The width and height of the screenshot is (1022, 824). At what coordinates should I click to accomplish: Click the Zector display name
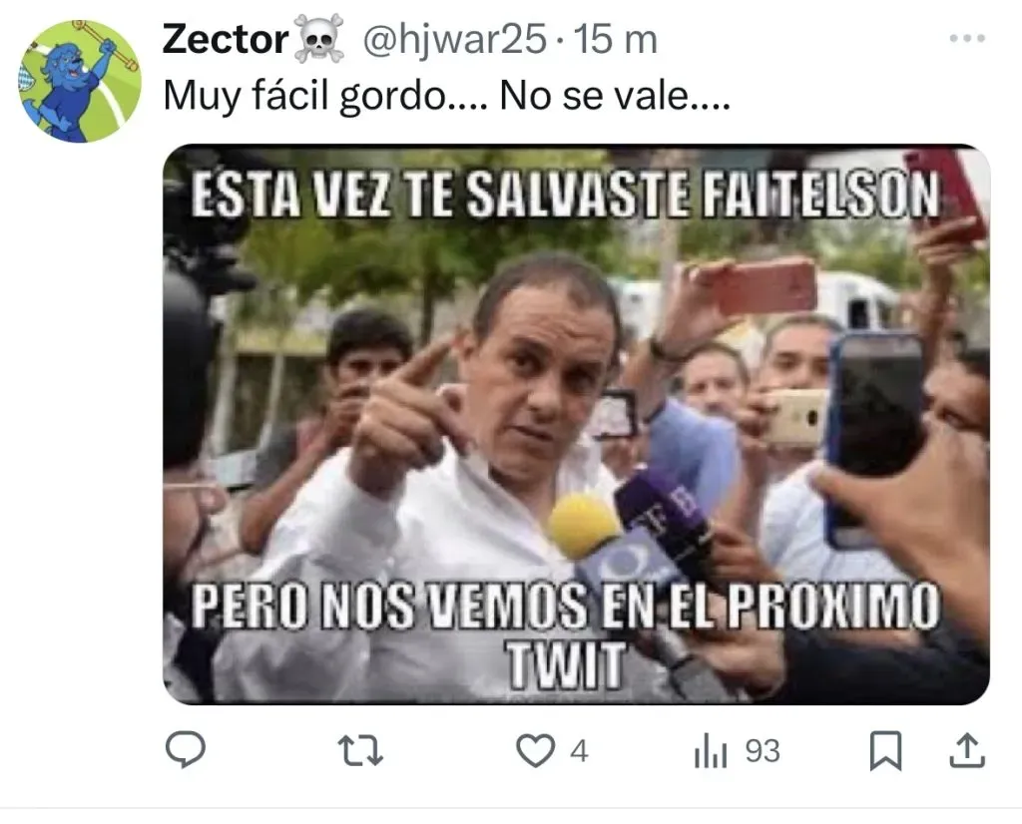[226, 39]
